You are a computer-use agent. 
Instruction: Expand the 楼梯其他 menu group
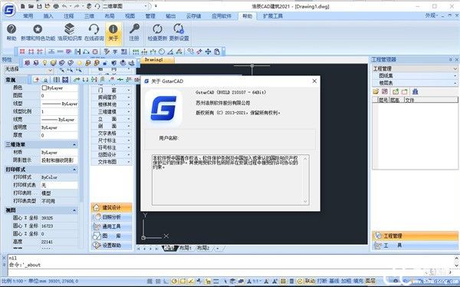[111, 104]
